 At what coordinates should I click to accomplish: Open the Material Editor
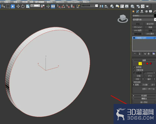(x=132, y=6)
